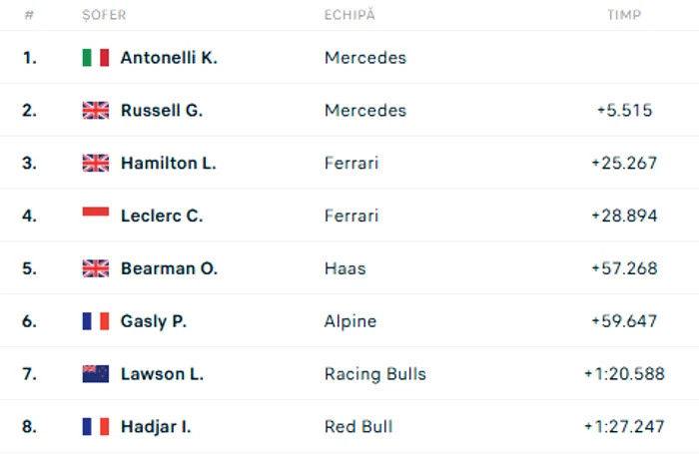Click the Haas team entry

pos(345,268)
